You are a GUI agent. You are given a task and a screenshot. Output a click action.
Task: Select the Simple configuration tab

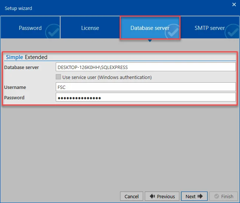[14, 57]
